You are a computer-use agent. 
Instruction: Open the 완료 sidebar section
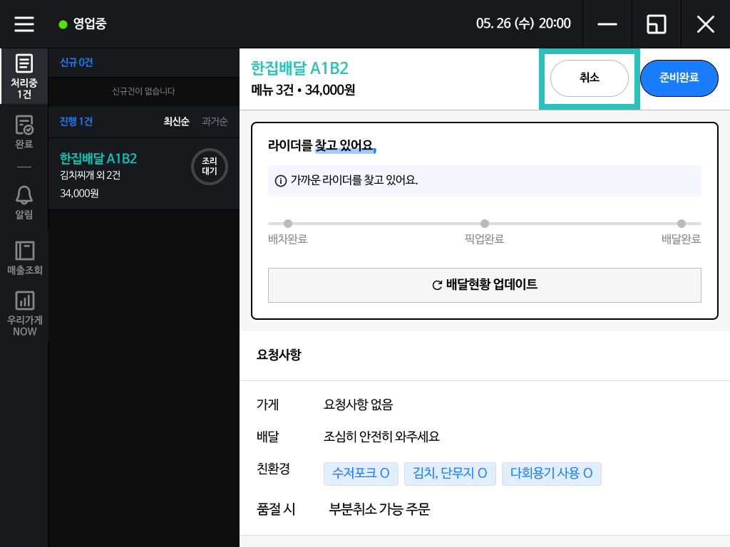pyautogui.click(x=24, y=132)
